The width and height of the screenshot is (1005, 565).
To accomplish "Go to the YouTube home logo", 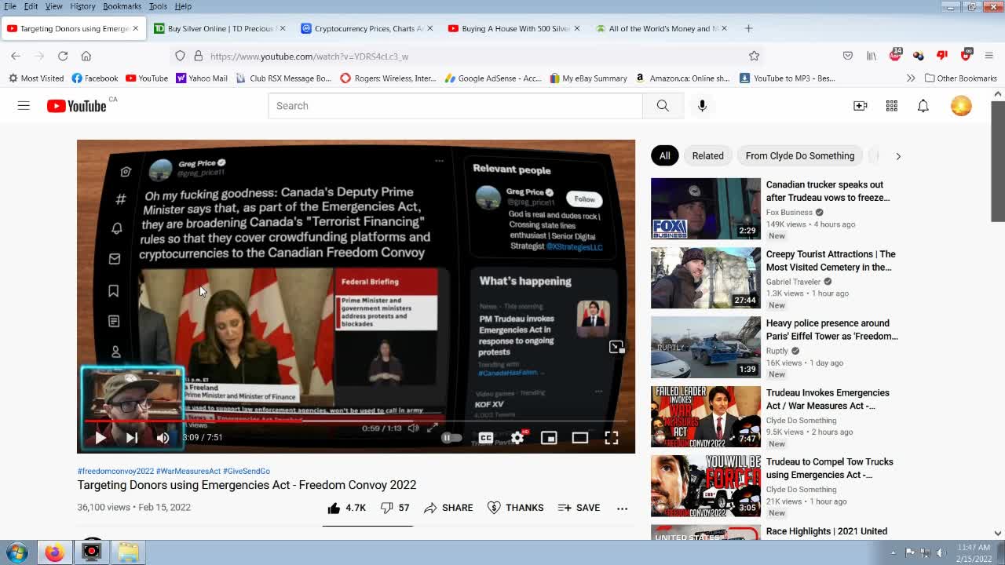I will point(76,106).
